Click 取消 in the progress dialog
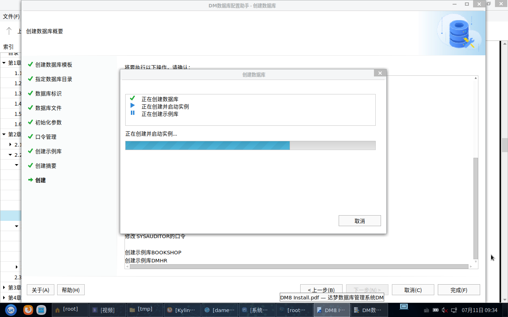The image size is (508, 317). tap(359, 221)
